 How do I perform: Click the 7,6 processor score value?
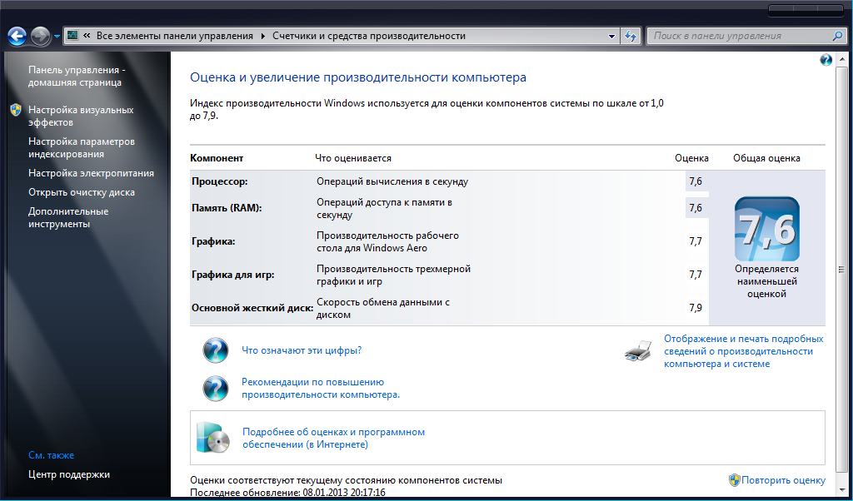point(696,181)
